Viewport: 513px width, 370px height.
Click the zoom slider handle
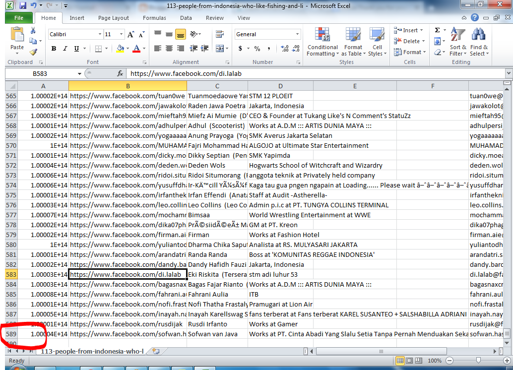pos(478,360)
